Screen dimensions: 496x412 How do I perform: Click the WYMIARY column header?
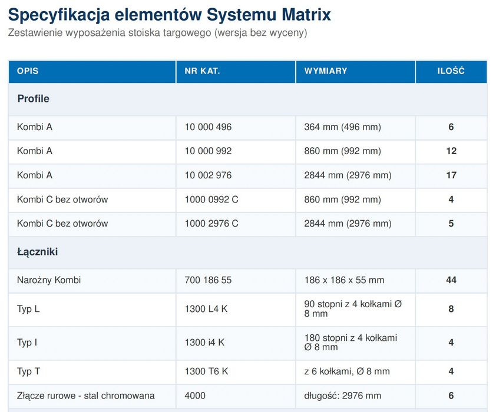[356, 72]
